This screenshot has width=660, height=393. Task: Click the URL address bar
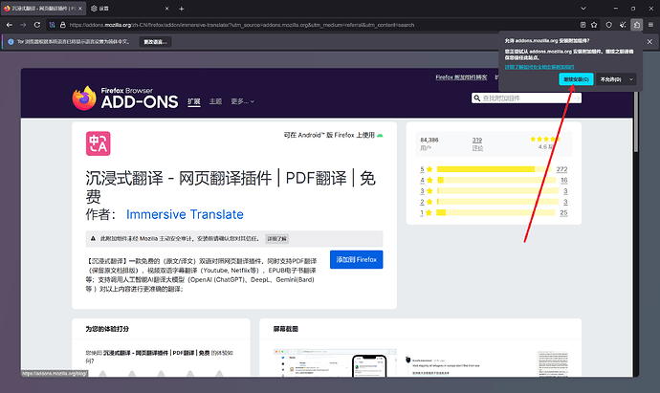[x=322, y=25]
